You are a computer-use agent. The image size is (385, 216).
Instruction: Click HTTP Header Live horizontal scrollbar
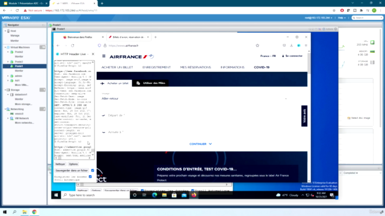click(73, 158)
